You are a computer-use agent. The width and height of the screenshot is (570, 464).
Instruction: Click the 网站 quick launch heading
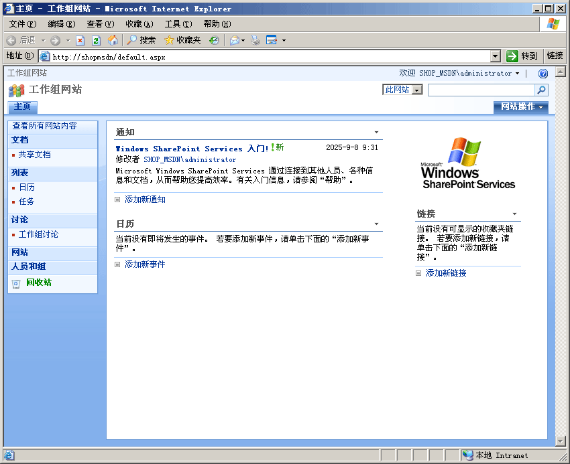point(20,252)
